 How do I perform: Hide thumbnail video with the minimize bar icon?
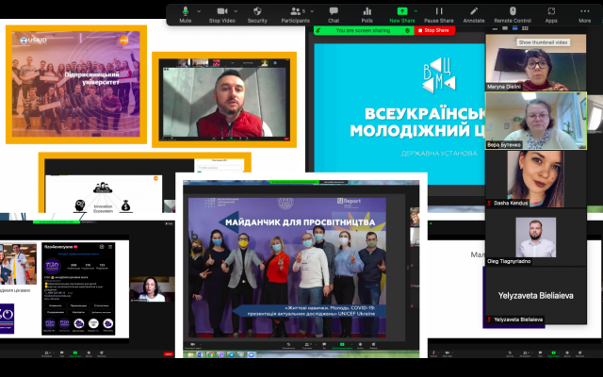(x=495, y=29)
